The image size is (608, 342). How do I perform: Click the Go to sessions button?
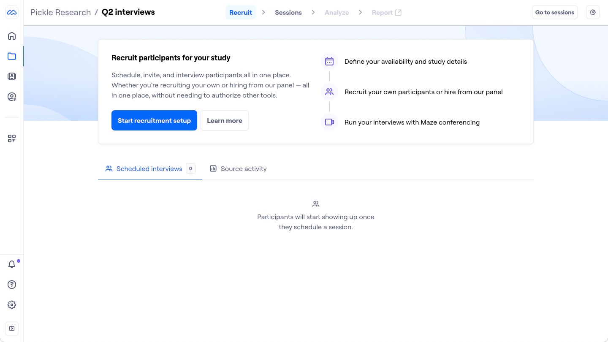tap(554, 13)
